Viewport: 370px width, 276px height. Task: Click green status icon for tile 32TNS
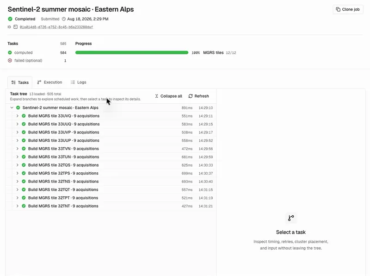24,182
